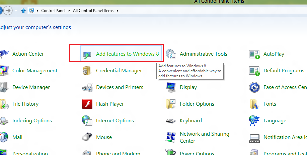Open the Default Programs icon

(x=254, y=71)
